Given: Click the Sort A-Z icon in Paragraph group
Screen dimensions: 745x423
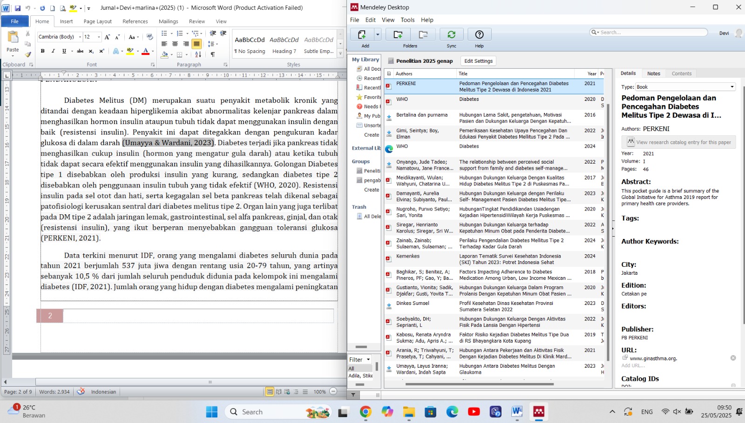Looking at the screenshot, I should (x=198, y=54).
